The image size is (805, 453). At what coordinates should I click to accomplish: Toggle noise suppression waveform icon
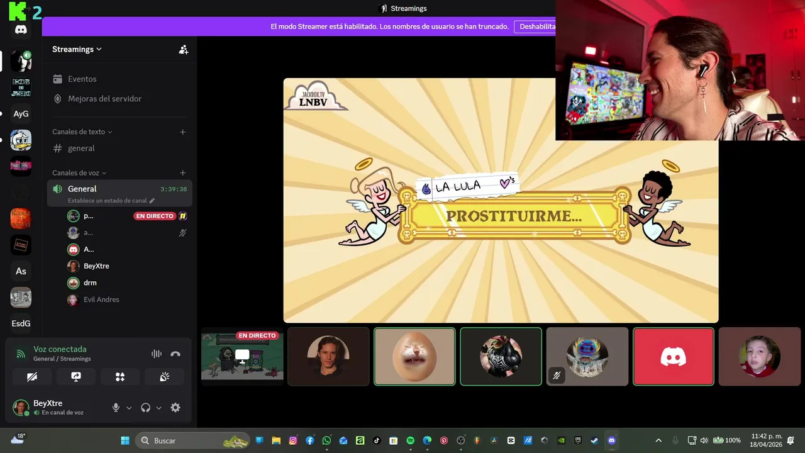[x=157, y=354]
